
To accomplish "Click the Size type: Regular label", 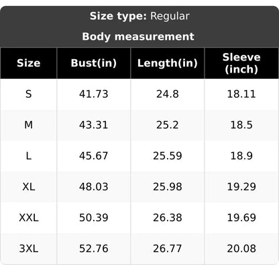I will [139, 16].
